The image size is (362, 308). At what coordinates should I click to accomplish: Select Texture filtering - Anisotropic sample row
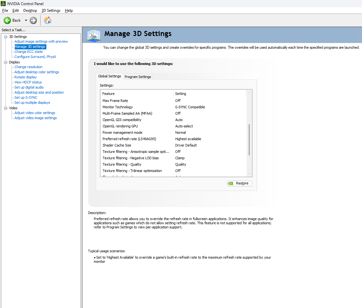(173, 152)
